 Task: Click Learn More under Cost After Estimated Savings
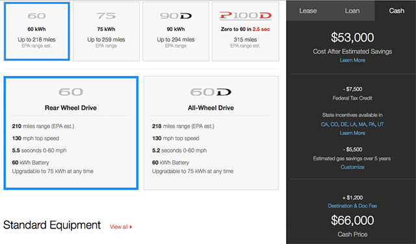click(x=352, y=60)
